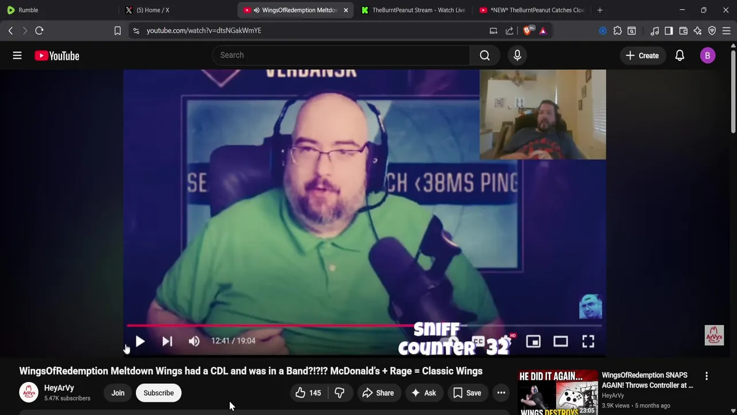Open the suggested video thumbnail, 23:05 duration
This screenshot has width=737, height=415.
(558, 393)
